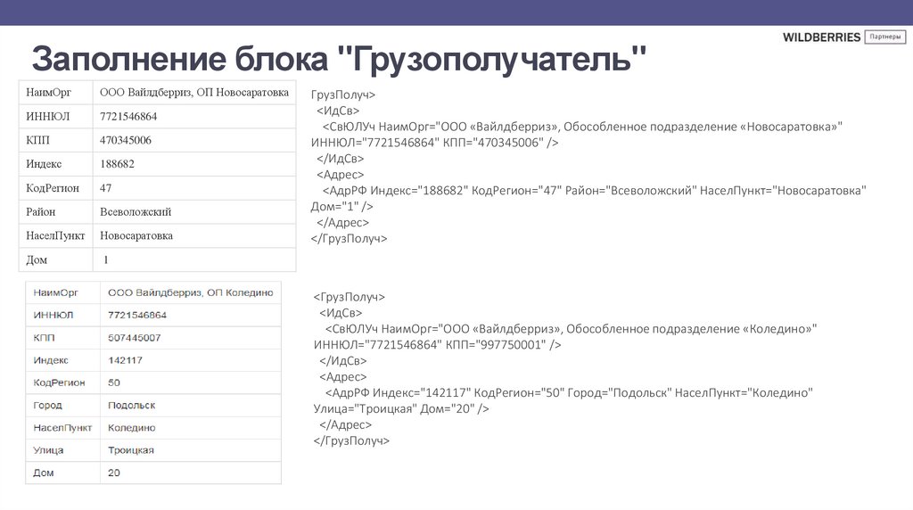Viewport: 913px width, 510px height.
Task: Select the table cell value 142117
Action: coord(125,360)
